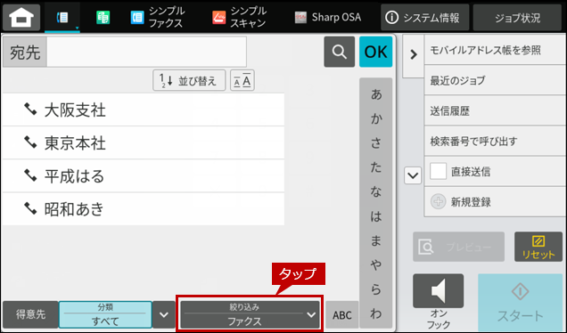Collapse the action panel with the right chevron
The height and width of the screenshot is (333, 567).
click(x=414, y=54)
